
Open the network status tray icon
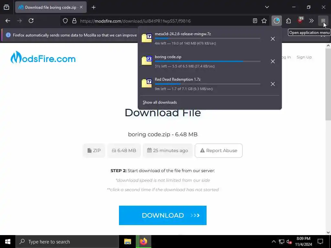[x=282, y=242]
